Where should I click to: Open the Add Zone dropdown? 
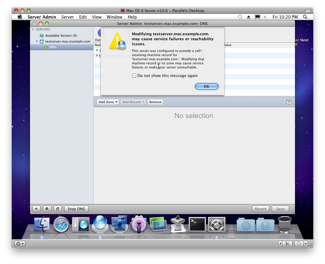click(108, 102)
